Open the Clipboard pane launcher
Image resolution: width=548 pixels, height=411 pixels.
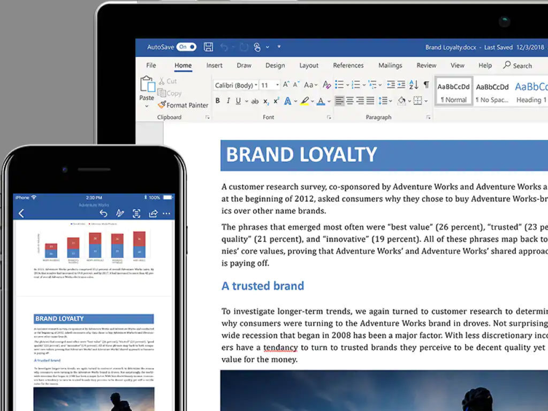point(208,117)
